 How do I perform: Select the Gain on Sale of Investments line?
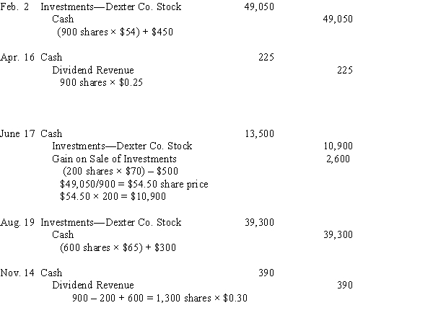coord(114,159)
